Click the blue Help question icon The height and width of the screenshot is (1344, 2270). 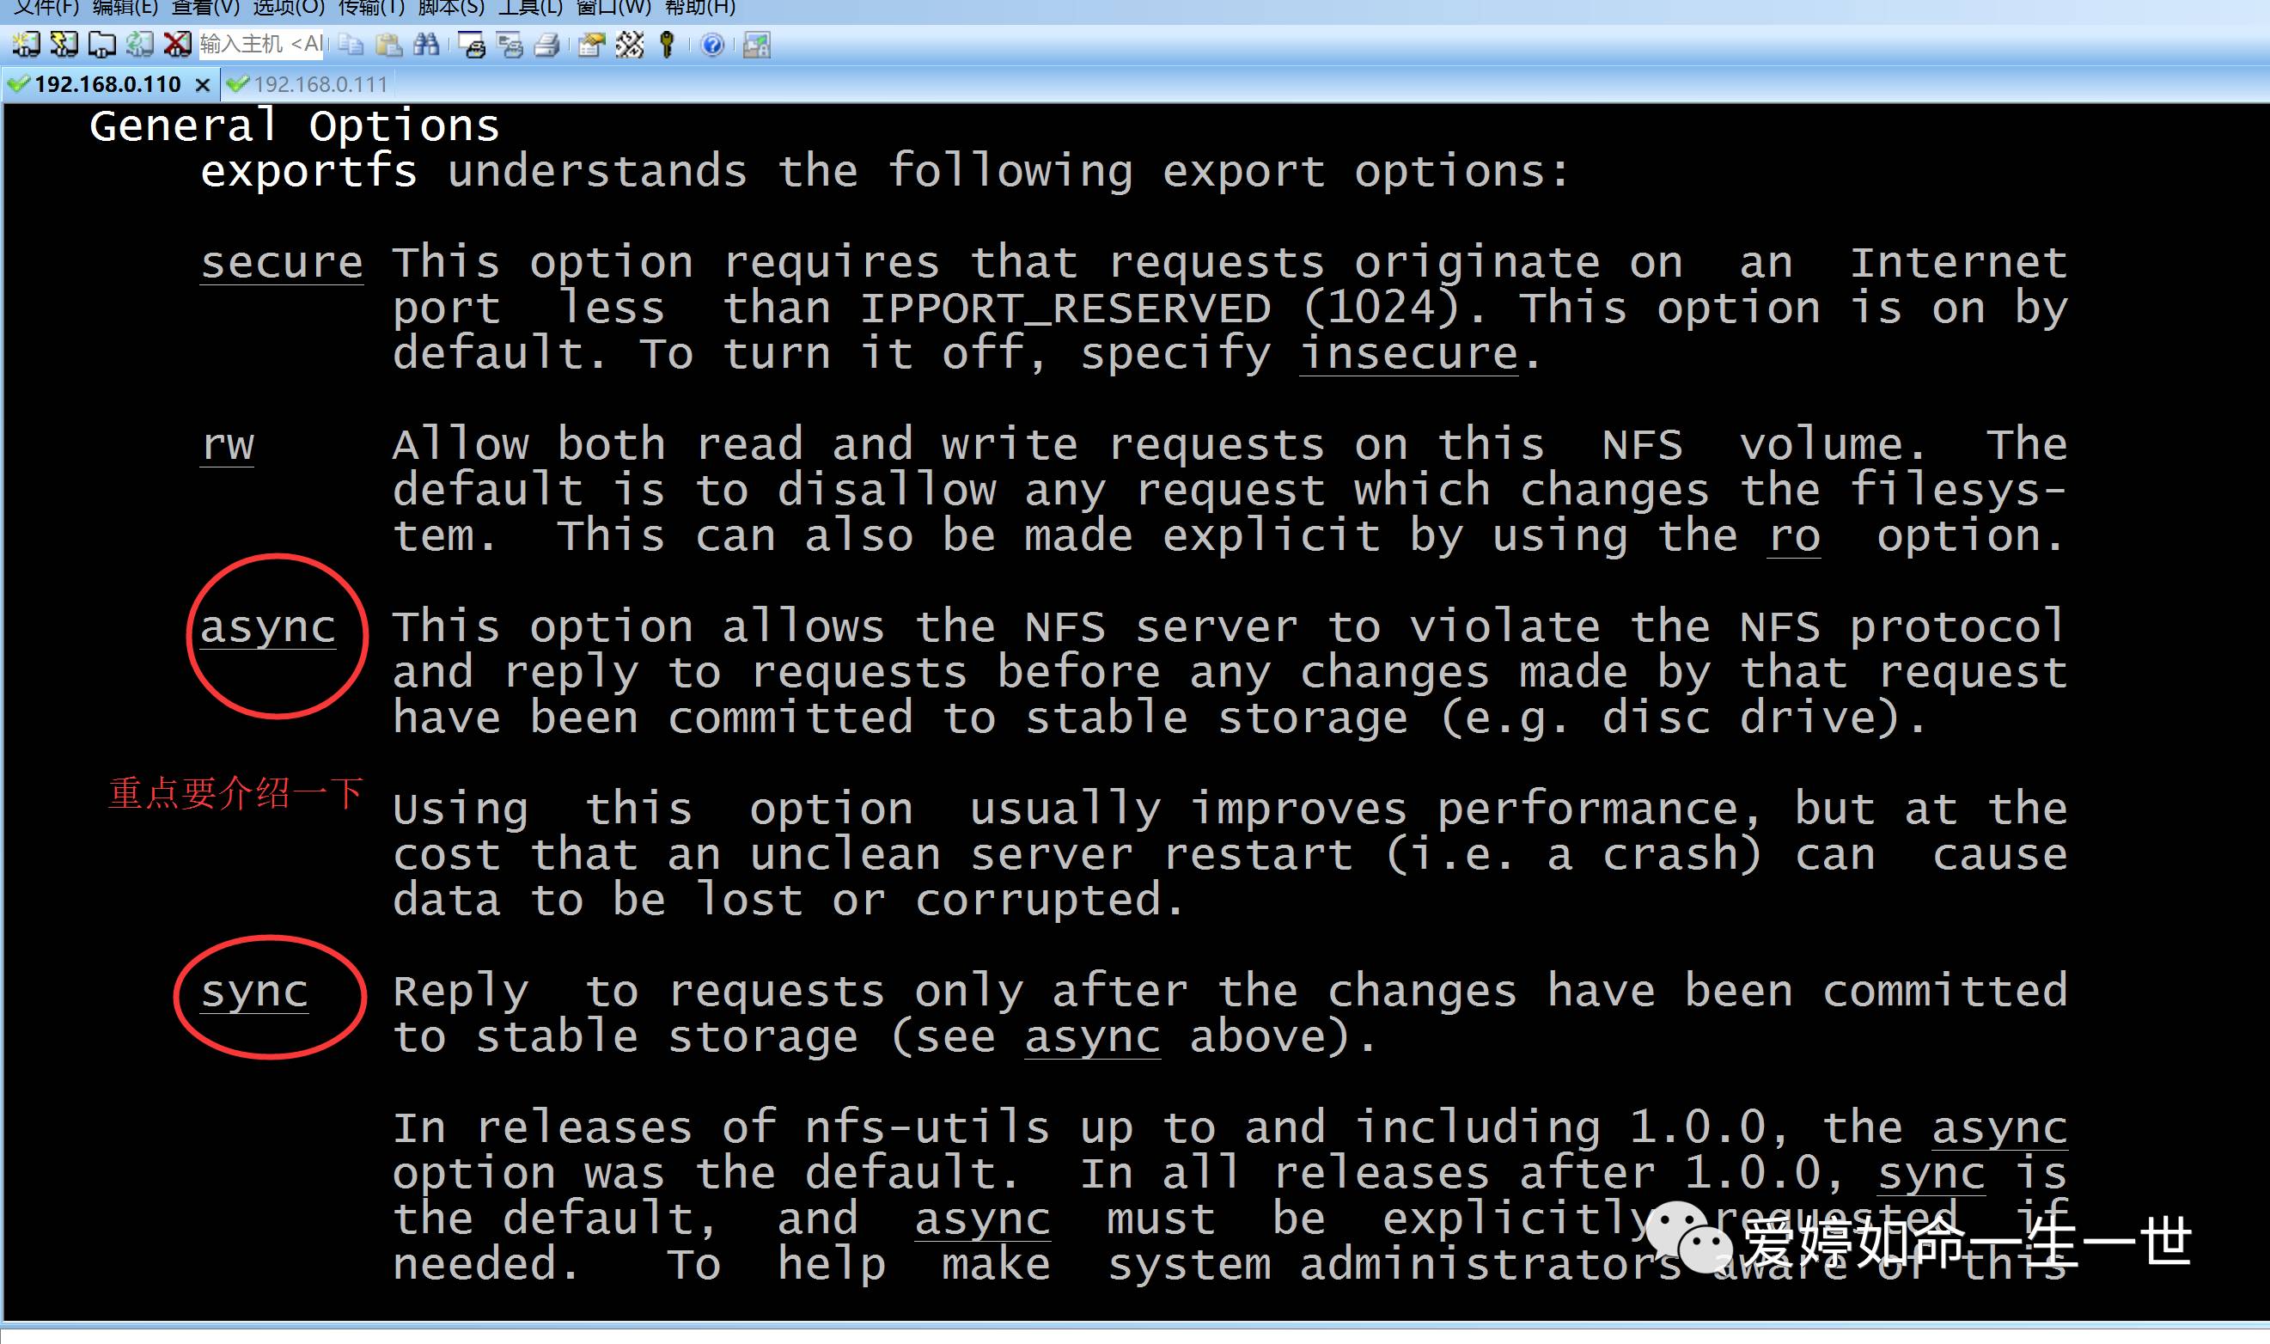pyautogui.click(x=712, y=44)
